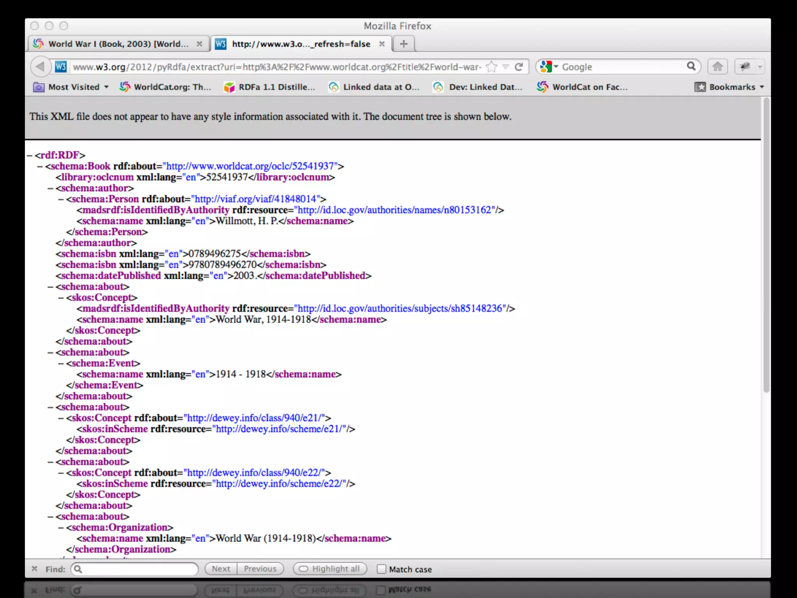Image resolution: width=797 pixels, height=598 pixels.
Task: Toggle the Highlight all button
Action: (329, 569)
